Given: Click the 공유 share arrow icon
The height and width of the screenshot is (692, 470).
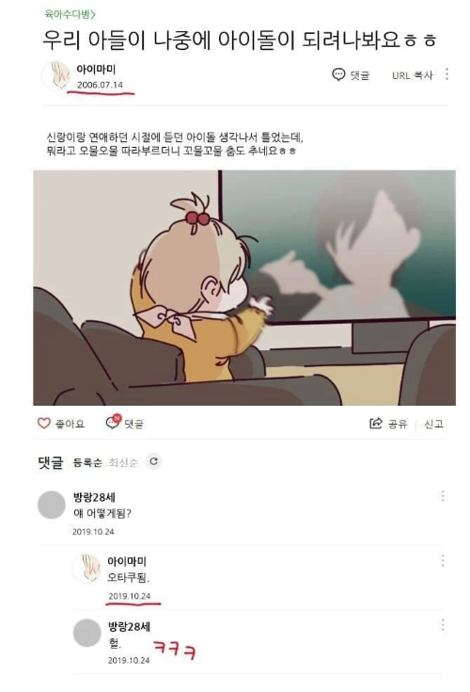Looking at the screenshot, I should click(x=375, y=424).
